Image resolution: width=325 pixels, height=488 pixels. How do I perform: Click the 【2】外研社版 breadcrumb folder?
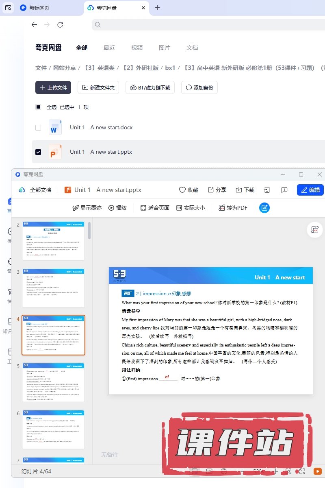click(141, 68)
